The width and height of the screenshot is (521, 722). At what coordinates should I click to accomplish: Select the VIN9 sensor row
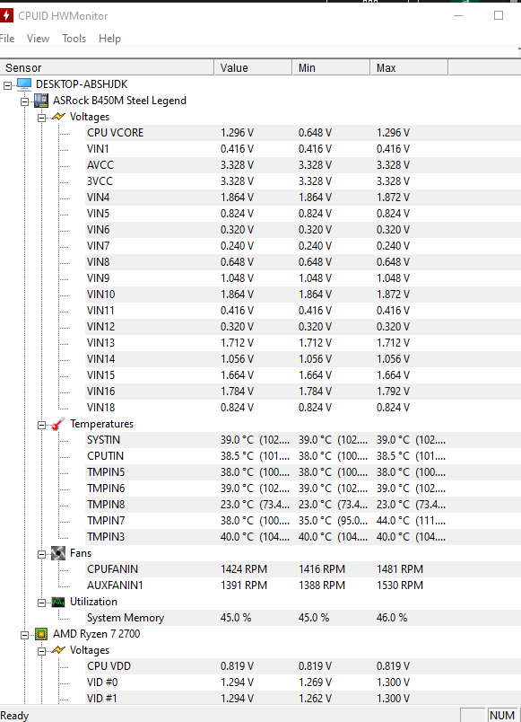[x=303, y=278]
